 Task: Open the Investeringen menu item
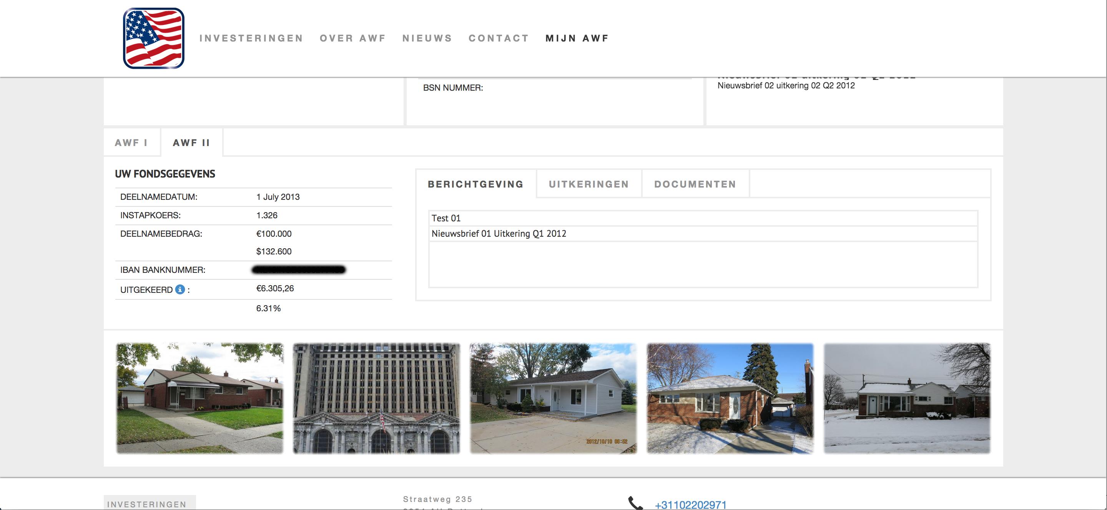[x=251, y=38]
